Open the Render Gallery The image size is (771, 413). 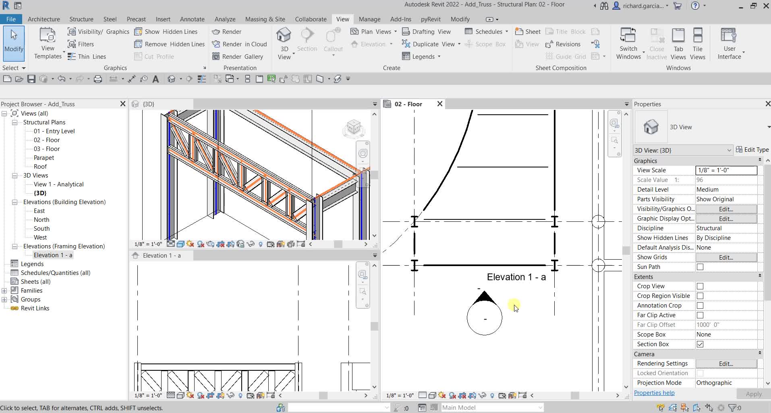239,56
